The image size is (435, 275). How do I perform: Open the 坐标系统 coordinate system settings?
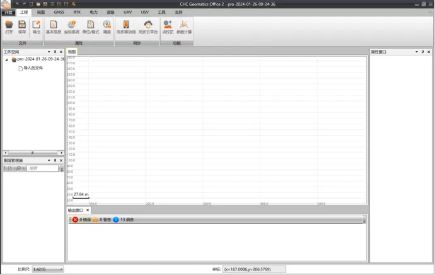[x=72, y=27]
